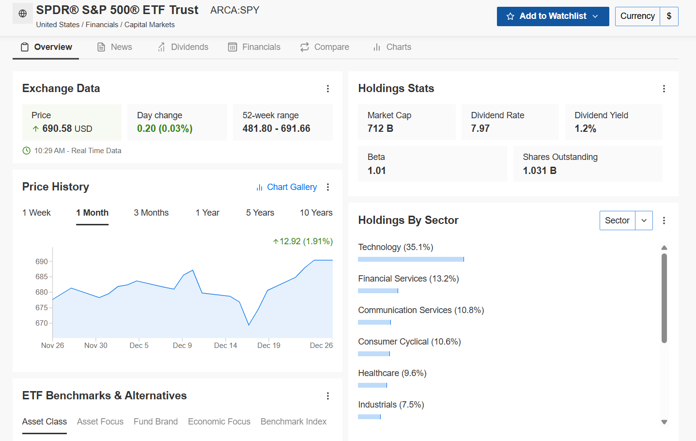Viewport: 696px width, 441px height.
Task: Select the Benchmark Index tab
Action: tap(294, 422)
